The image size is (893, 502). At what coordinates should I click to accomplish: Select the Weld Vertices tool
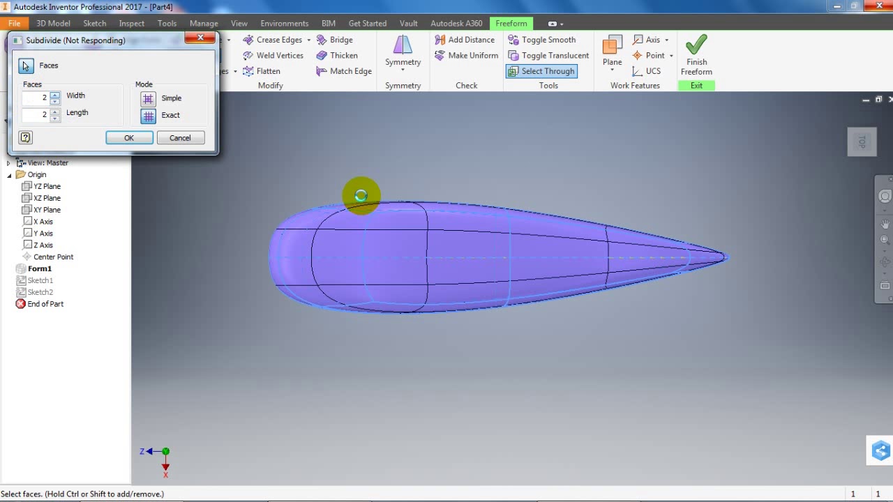coord(273,56)
